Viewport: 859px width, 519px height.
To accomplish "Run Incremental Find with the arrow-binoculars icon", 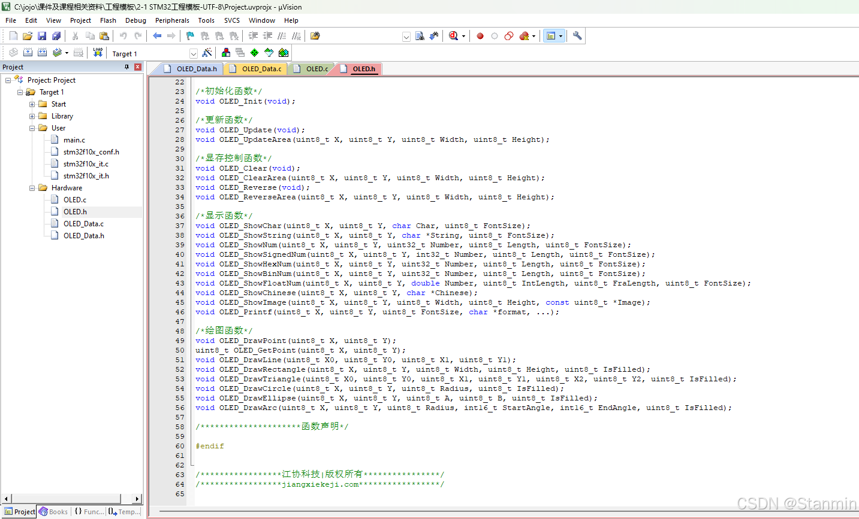I will click(x=434, y=36).
